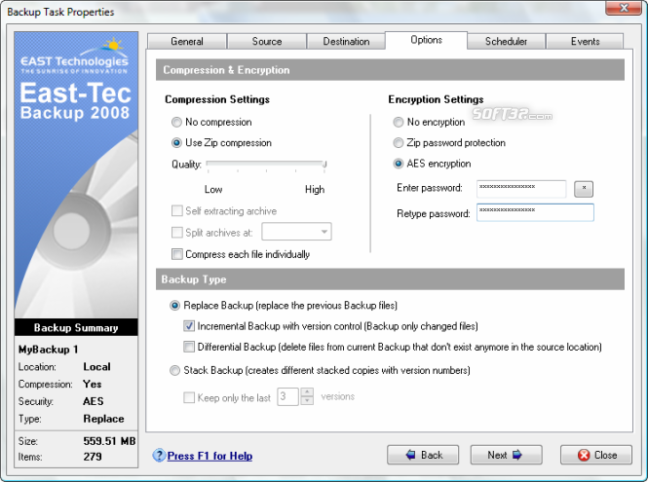
Task: Click the High quality label
Action: tap(315, 190)
